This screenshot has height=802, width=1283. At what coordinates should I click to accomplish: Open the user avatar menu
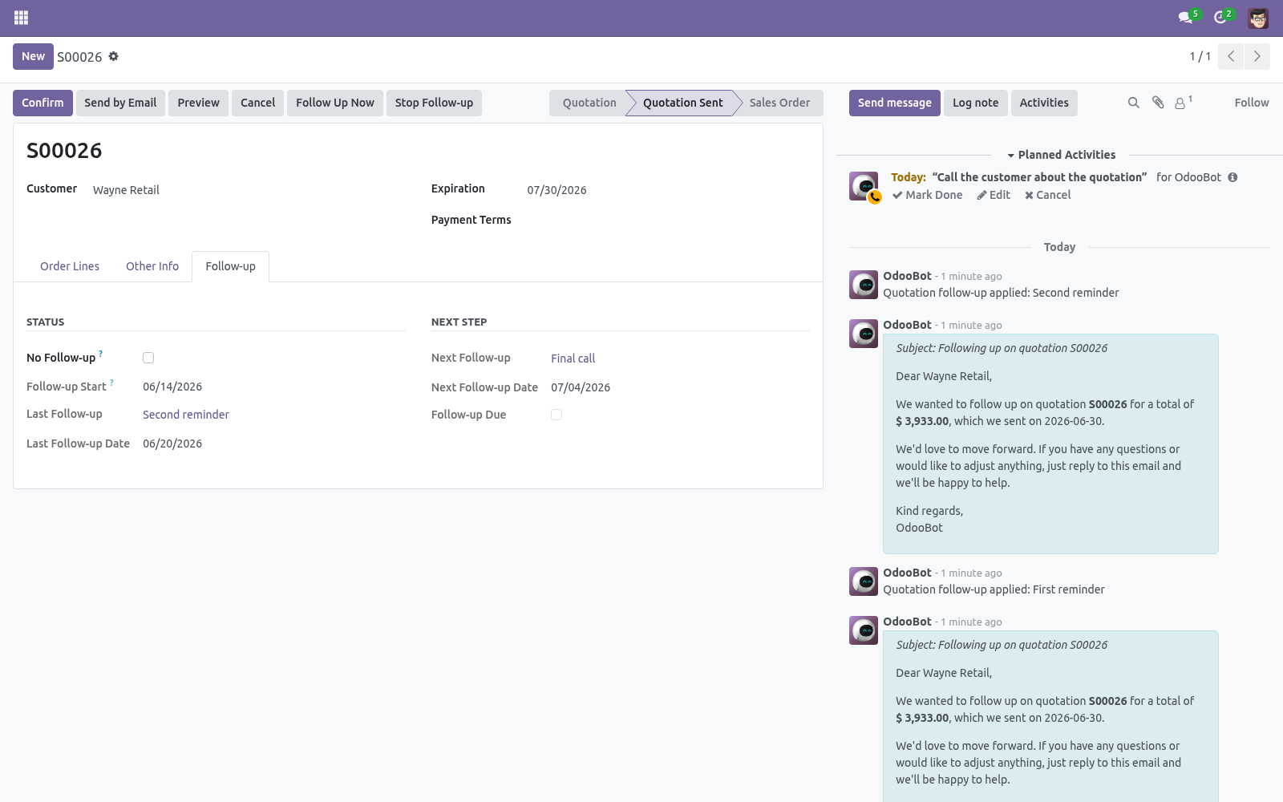tap(1258, 18)
